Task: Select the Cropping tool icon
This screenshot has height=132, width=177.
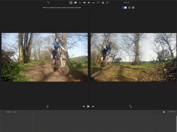Action: pyautogui.click(x=80, y=2)
